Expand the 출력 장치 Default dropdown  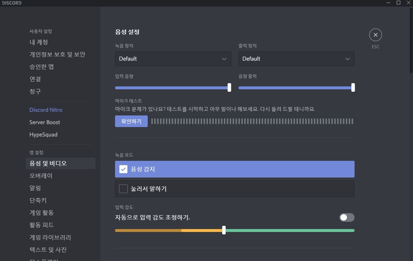tap(296, 59)
